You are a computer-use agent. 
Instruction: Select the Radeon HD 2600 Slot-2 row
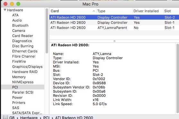(x=114, y=17)
